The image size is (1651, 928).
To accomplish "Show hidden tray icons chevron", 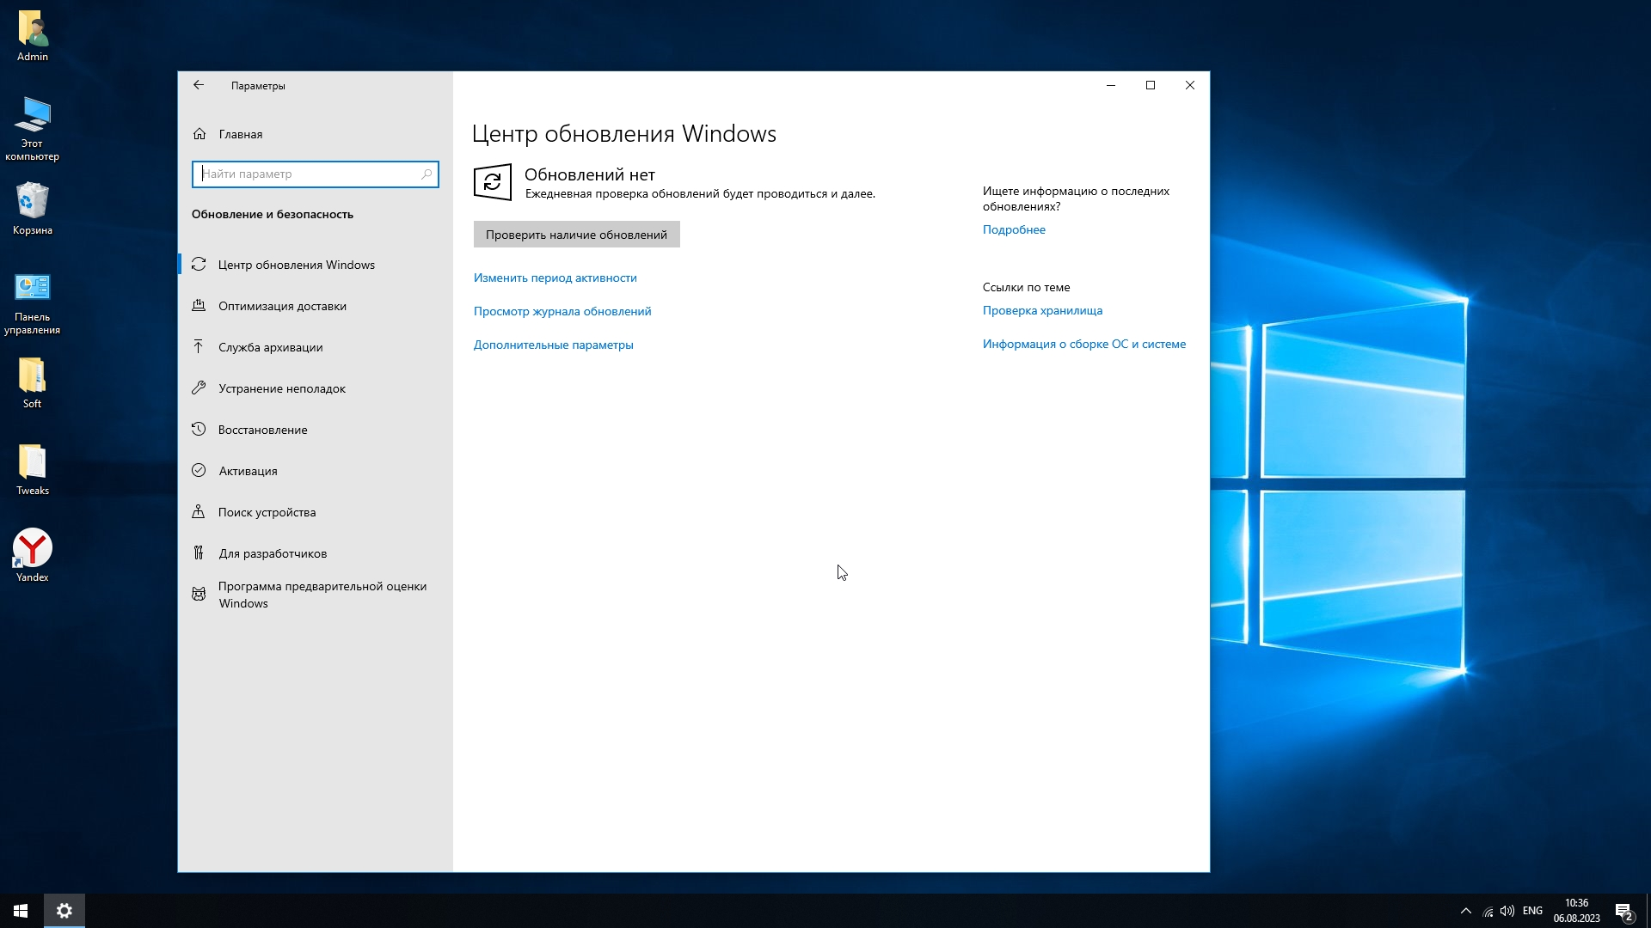I will (x=1466, y=911).
